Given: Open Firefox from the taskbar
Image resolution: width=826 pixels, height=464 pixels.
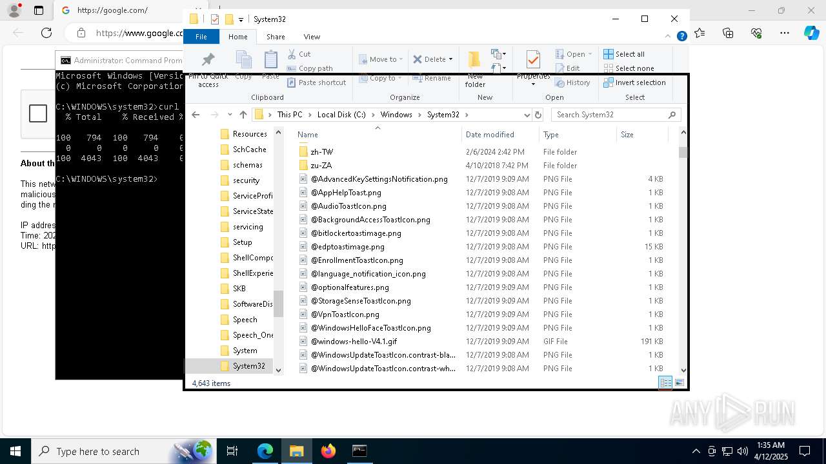Looking at the screenshot, I should [x=328, y=451].
